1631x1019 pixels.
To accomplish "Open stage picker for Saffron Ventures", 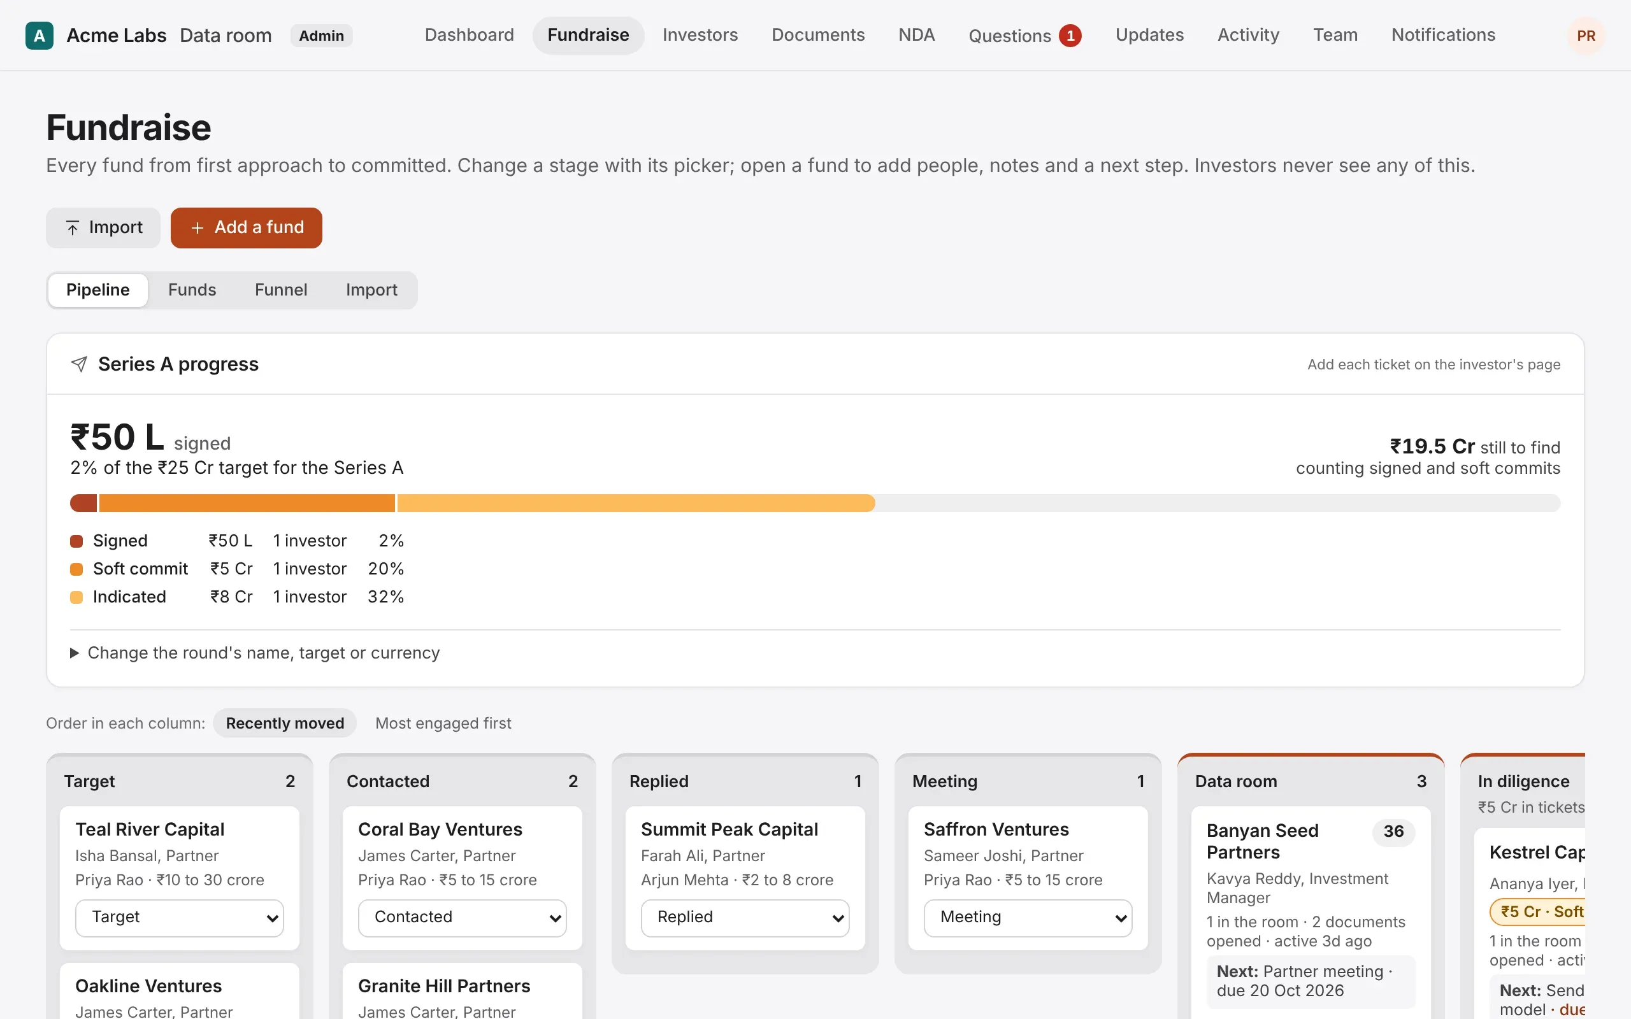I will (x=1028, y=917).
